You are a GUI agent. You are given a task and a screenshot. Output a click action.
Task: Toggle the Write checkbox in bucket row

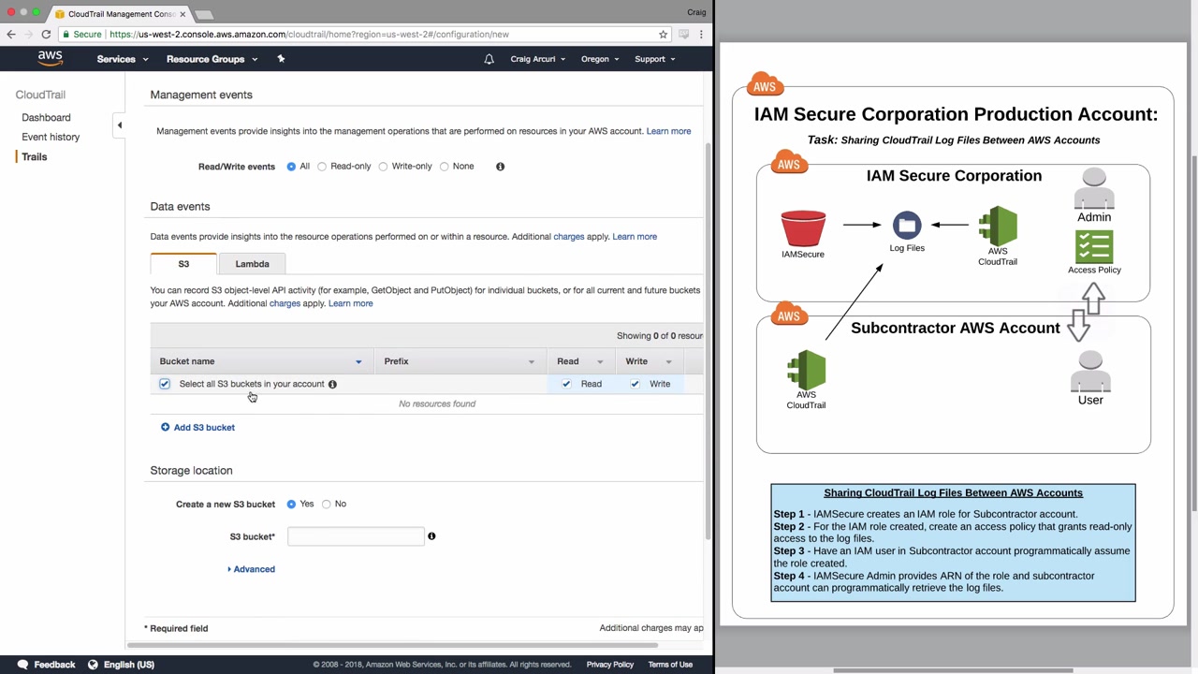tap(635, 384)
